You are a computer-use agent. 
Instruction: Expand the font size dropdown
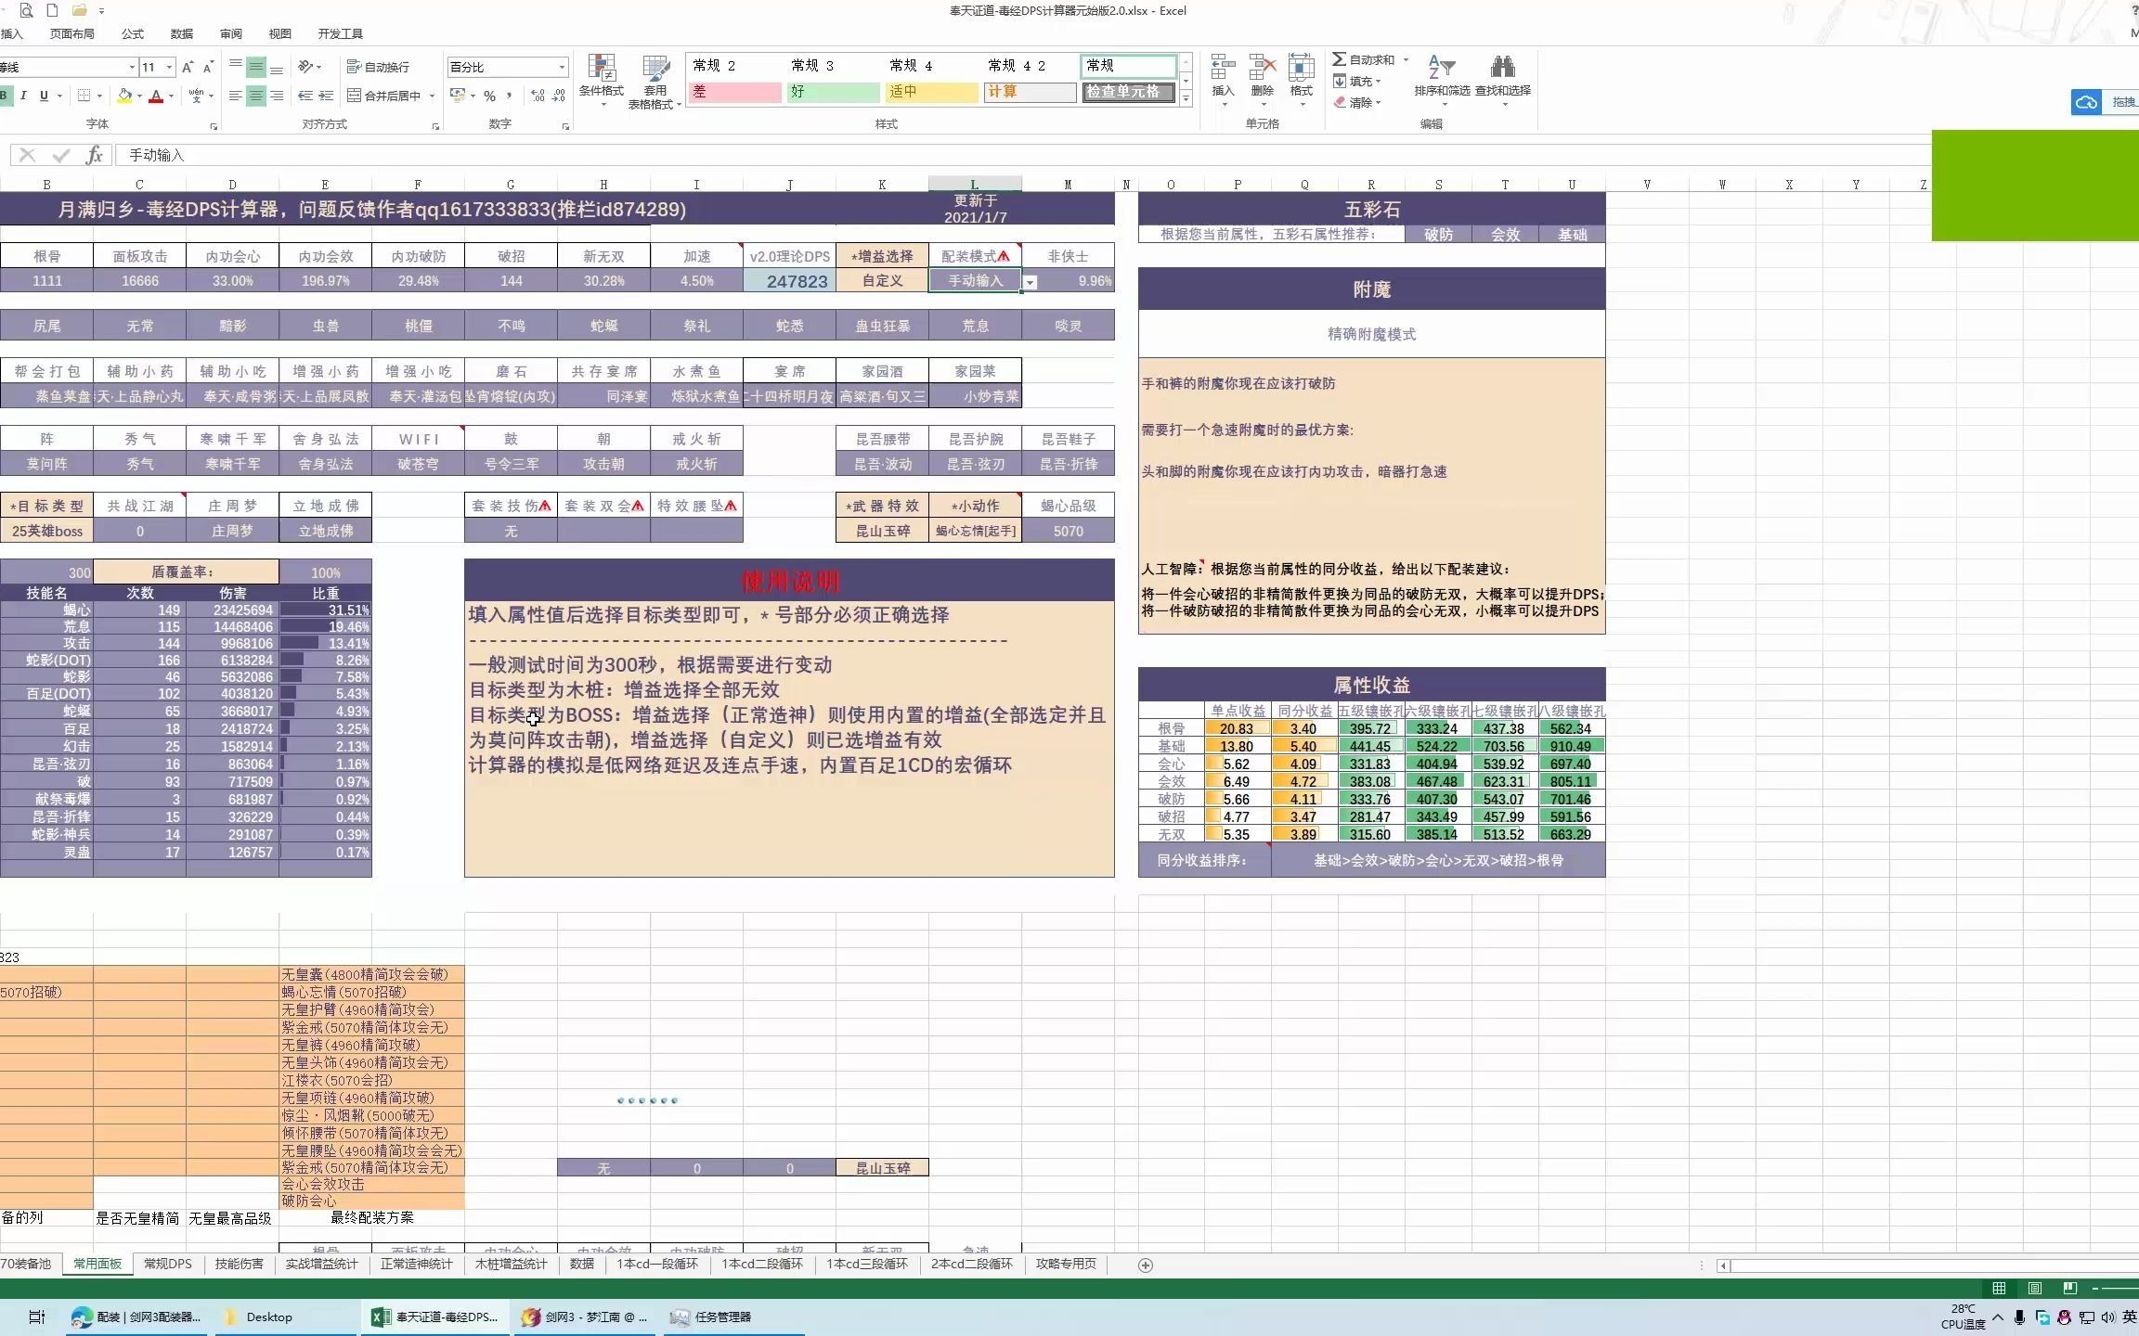coord(169,67)
